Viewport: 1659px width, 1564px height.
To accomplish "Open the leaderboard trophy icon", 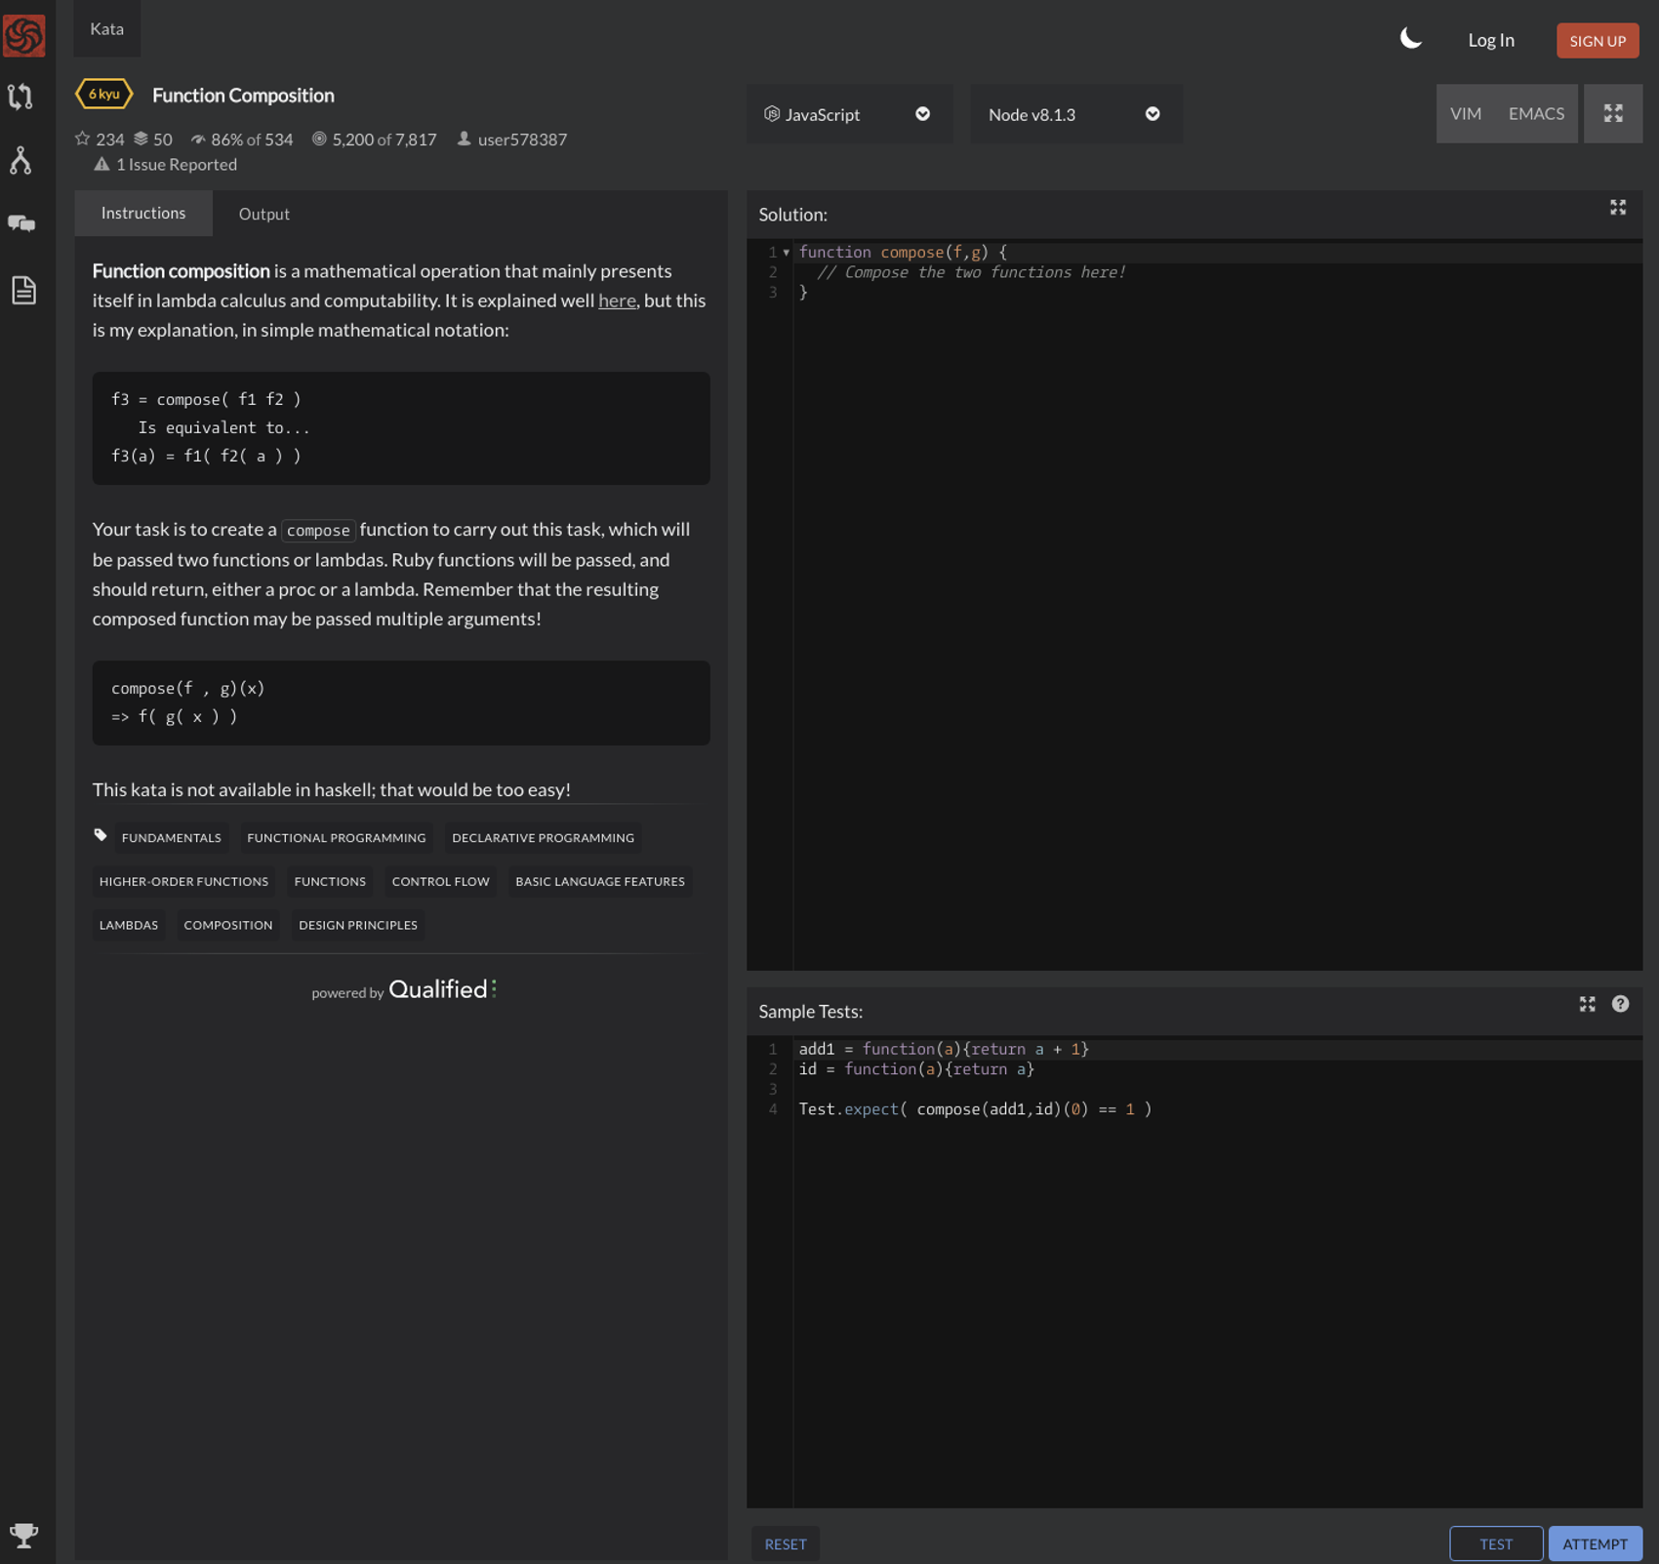I will click(x=23, y=1535).
